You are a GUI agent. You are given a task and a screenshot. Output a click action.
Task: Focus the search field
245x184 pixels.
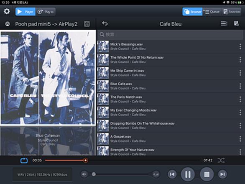pyautogui.click(x=171, y=35)
